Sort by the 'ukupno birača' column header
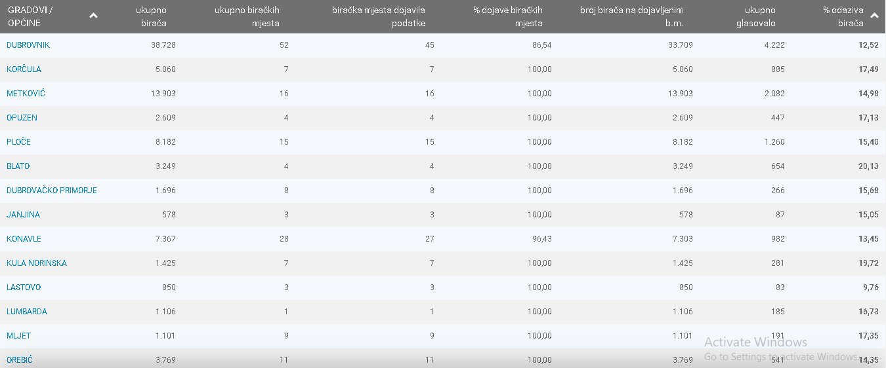 click(x=151, y=16)
